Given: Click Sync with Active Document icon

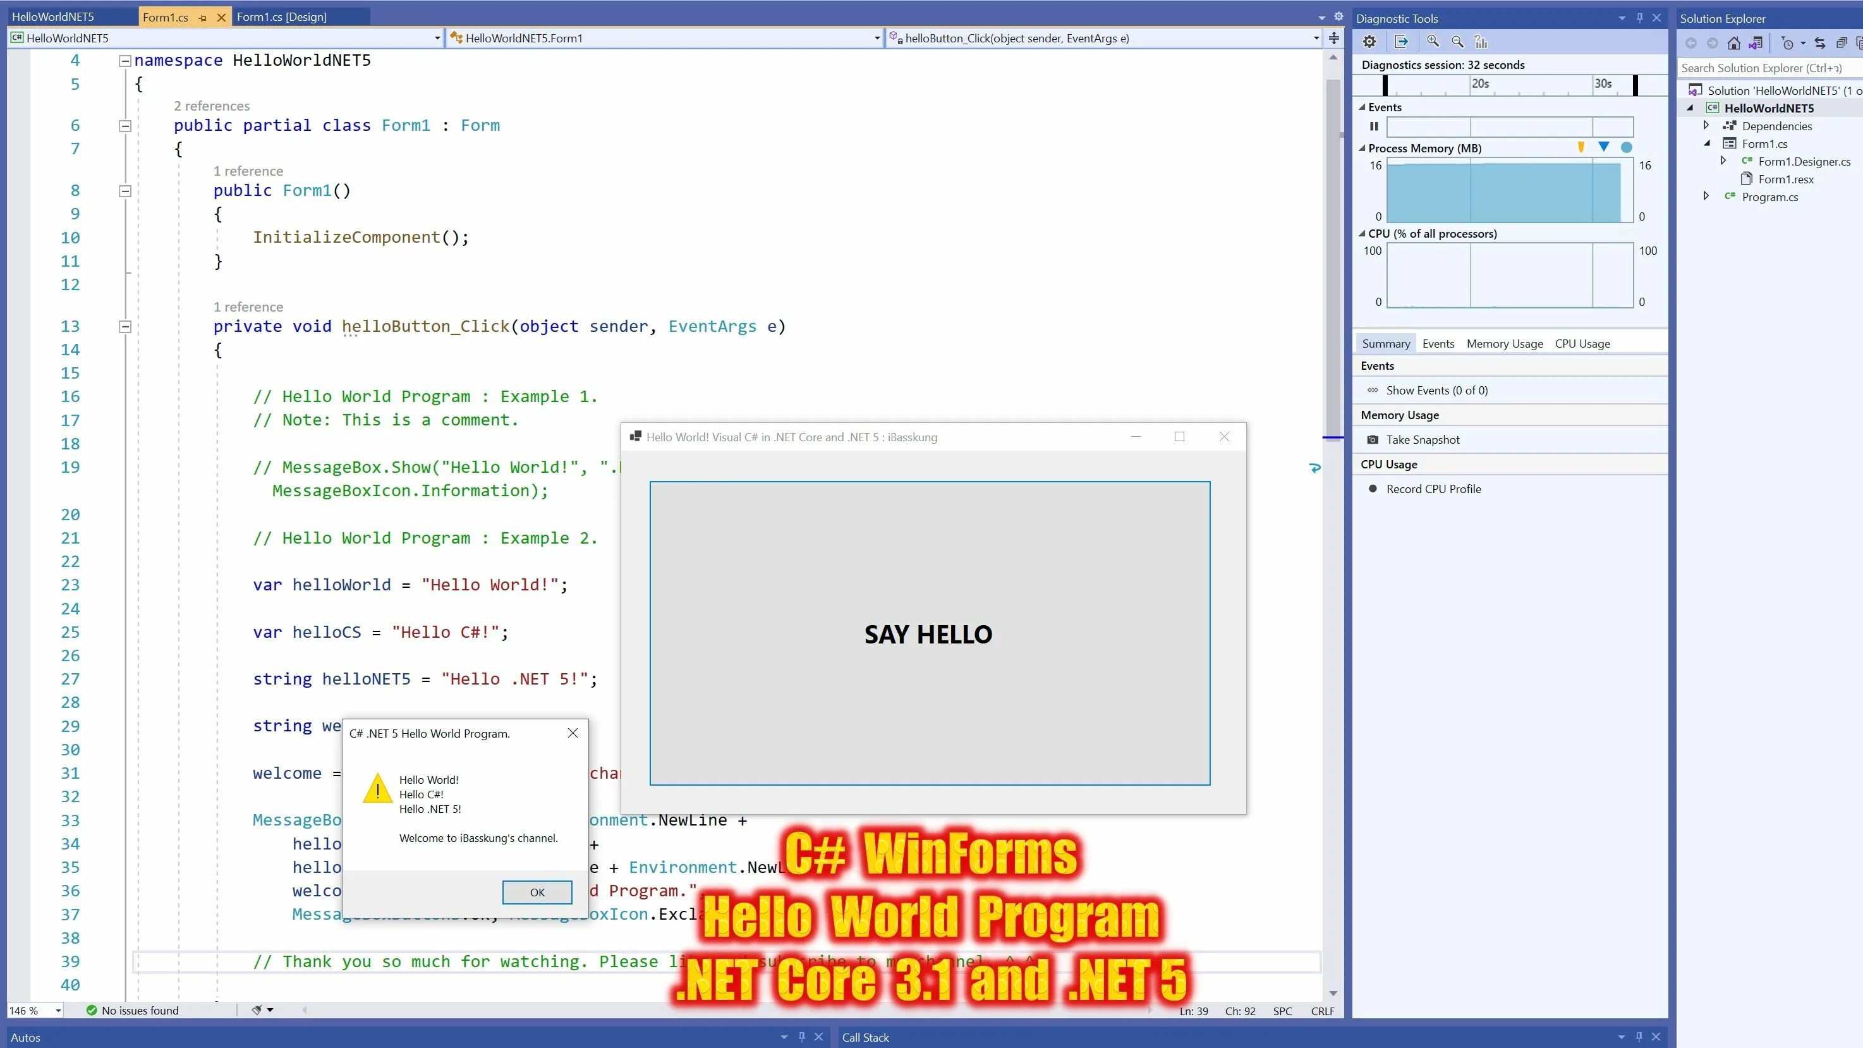Looking at the screenshot, I should (1819, 44).
